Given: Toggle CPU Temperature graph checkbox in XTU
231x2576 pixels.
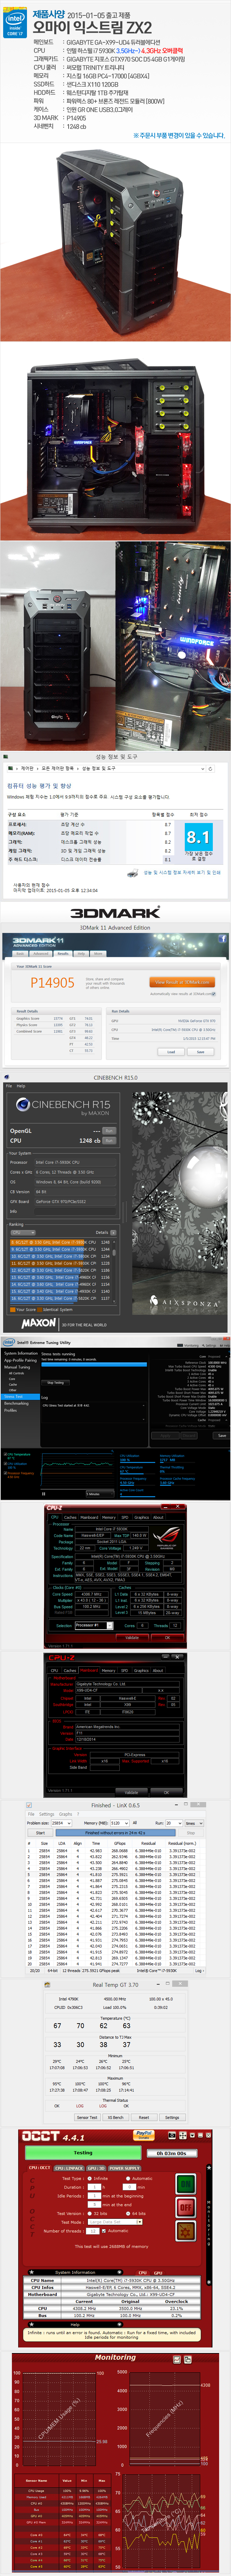Looking at the screenshot, I should click(x=5, y=1455).
